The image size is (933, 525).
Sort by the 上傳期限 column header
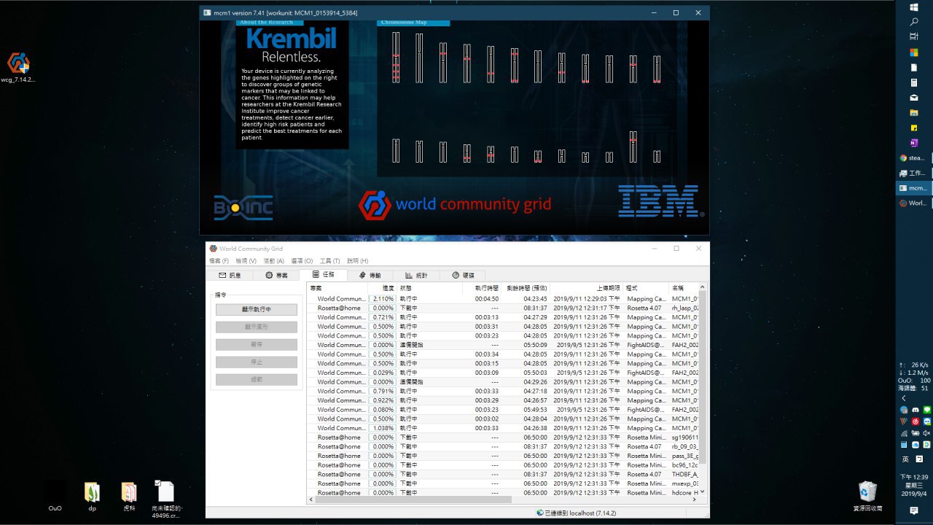pyautogui.click(x=587, y=289)
